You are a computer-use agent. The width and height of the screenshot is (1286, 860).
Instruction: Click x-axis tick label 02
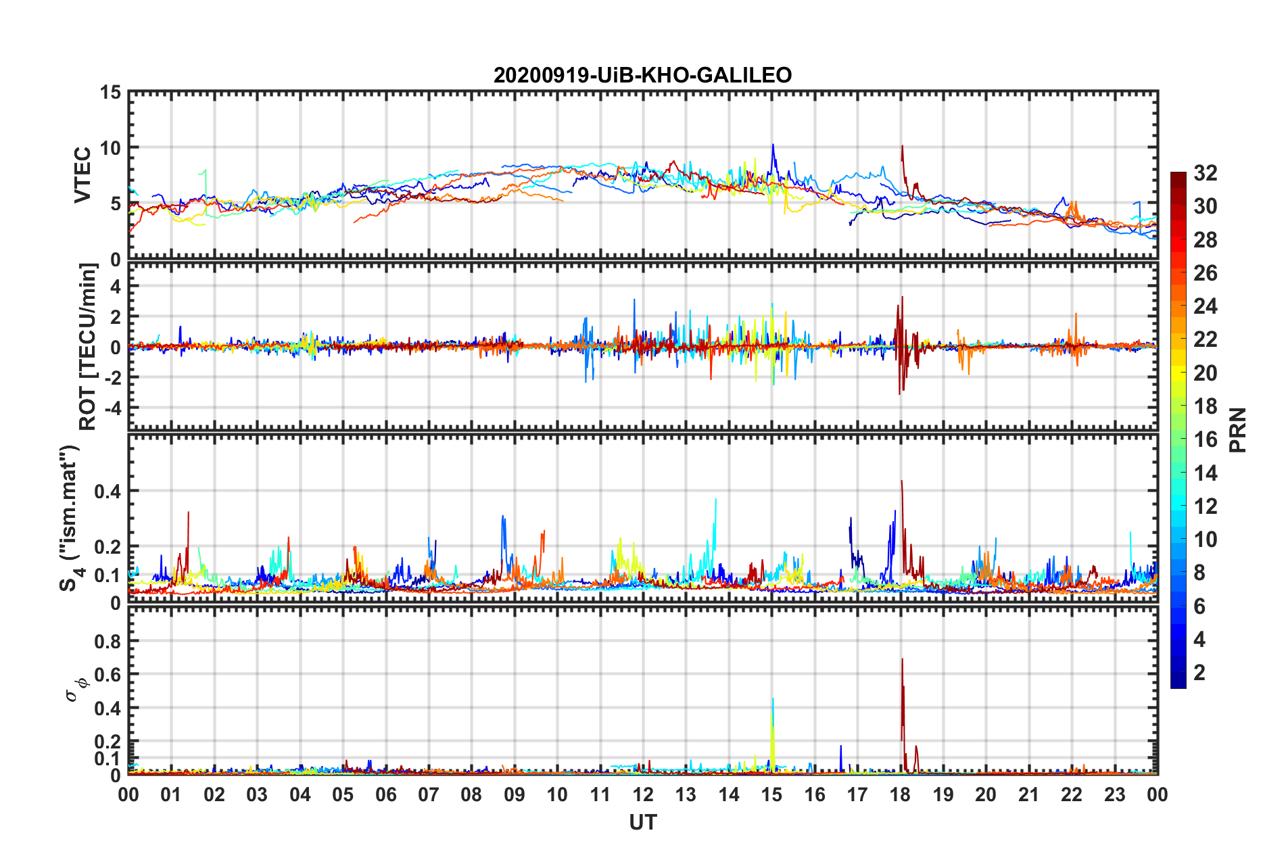[x=214, y=794]
